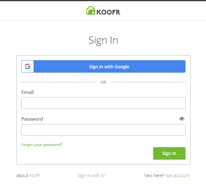Click the OR divider text
206x188 pixels.
pyautogui.click(x=103, y=82)
